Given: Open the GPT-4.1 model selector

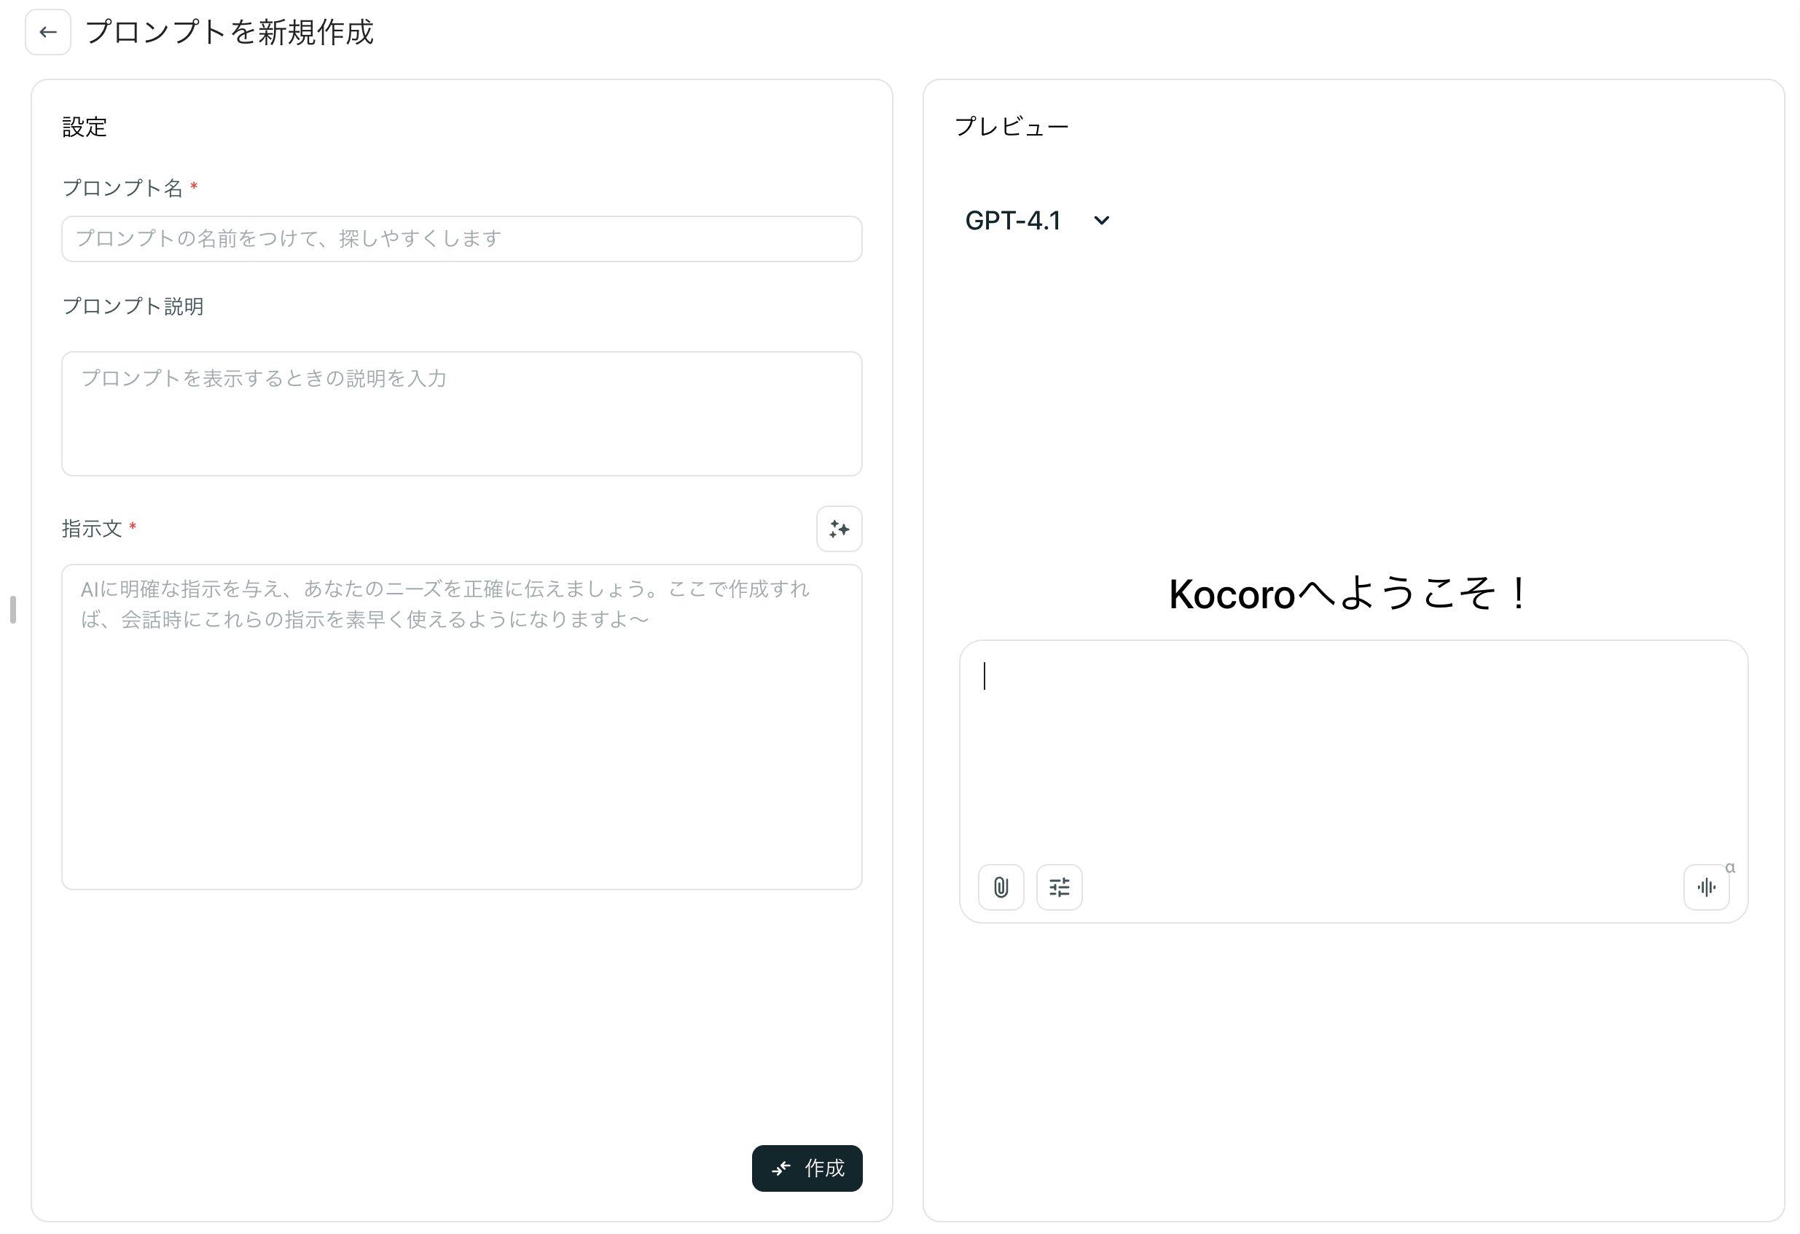Looking at the screenshot, I should [1013, 221].
